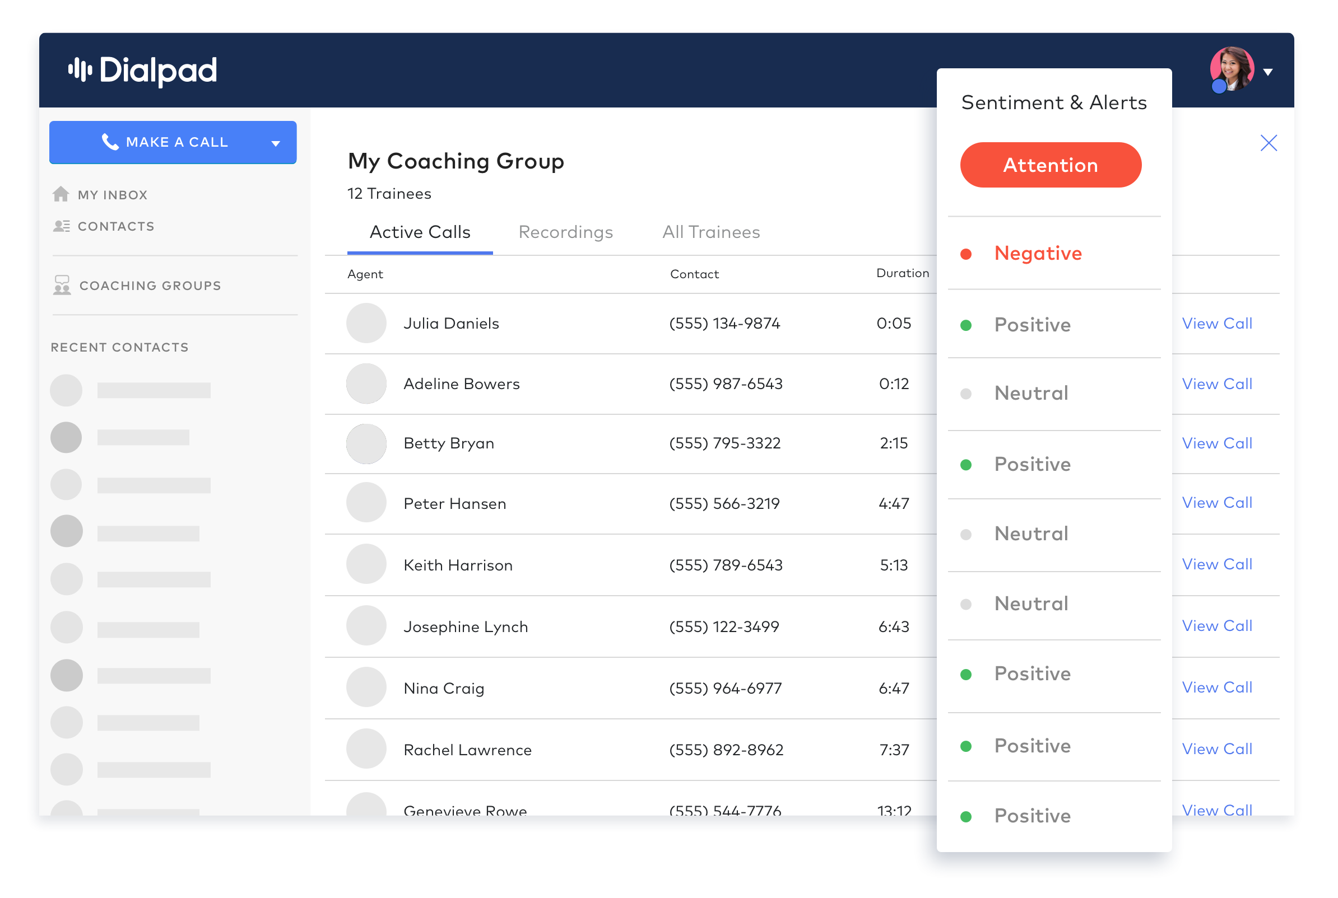This screenshot has height=898, width=1338.
Task: Expand the profile dropdown arrow
Action: (x=1268, y=72)
